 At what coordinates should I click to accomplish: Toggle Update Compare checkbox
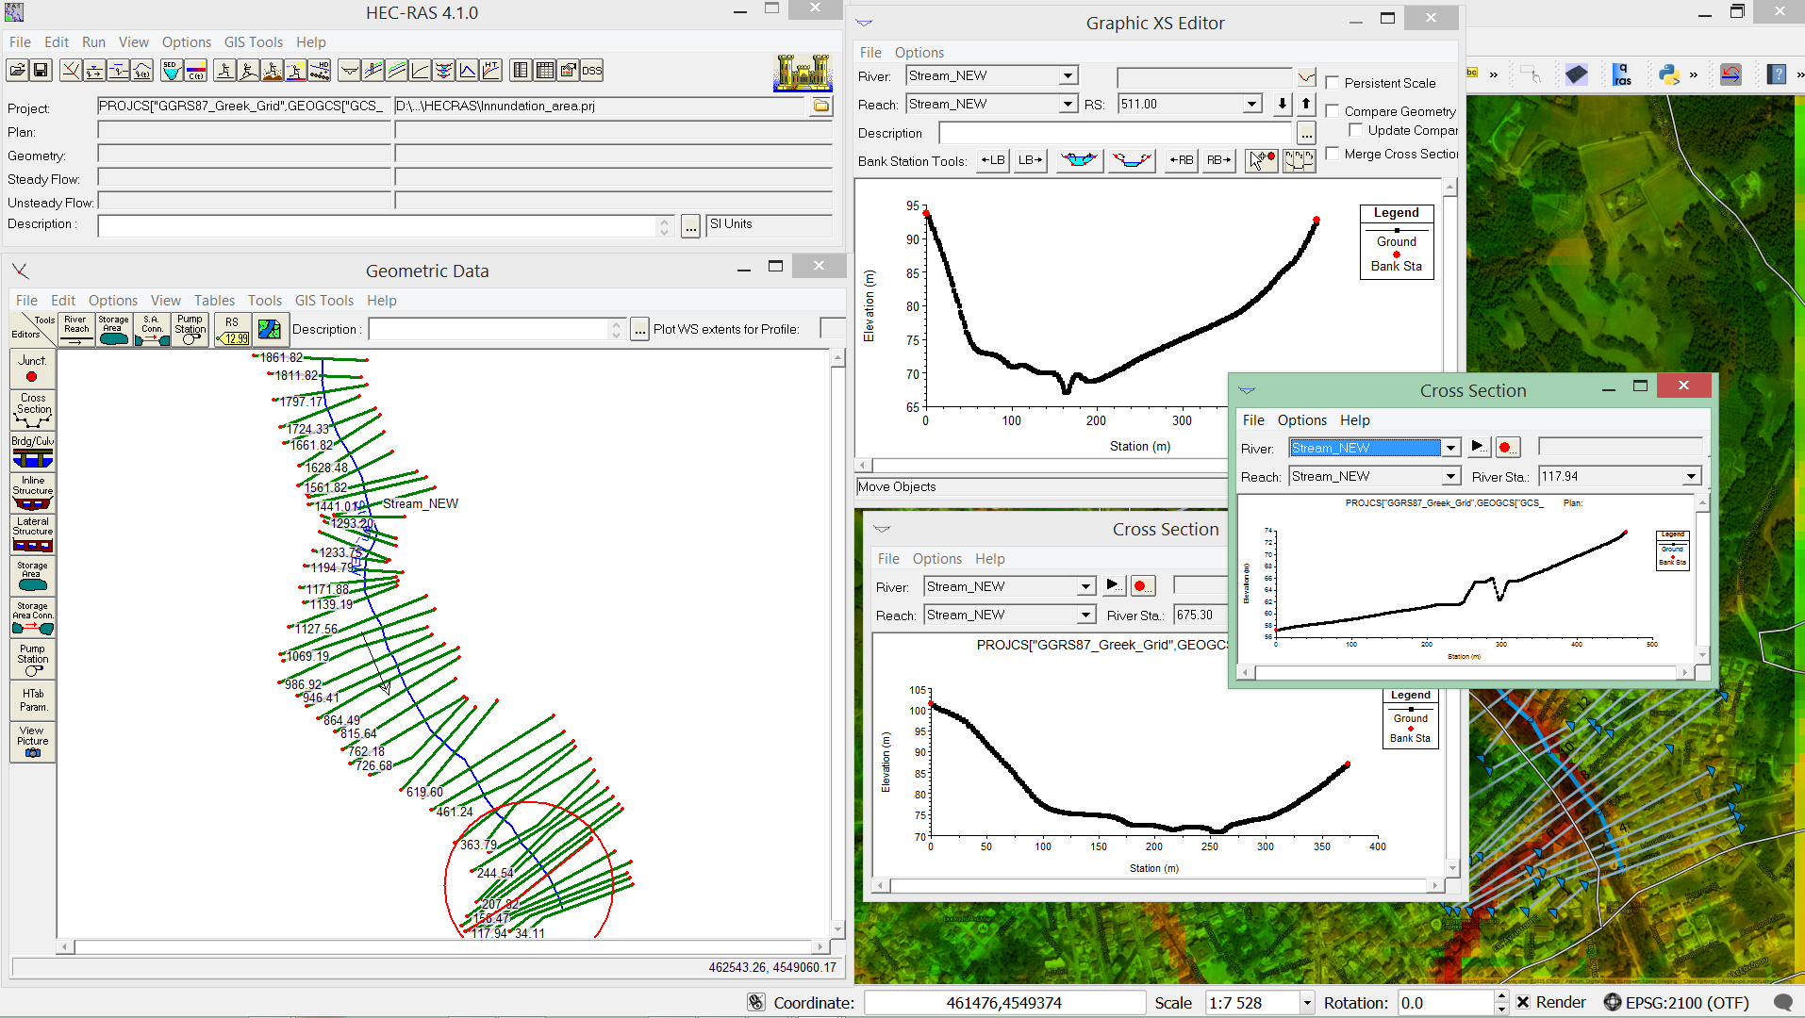tap(1355, 130)
